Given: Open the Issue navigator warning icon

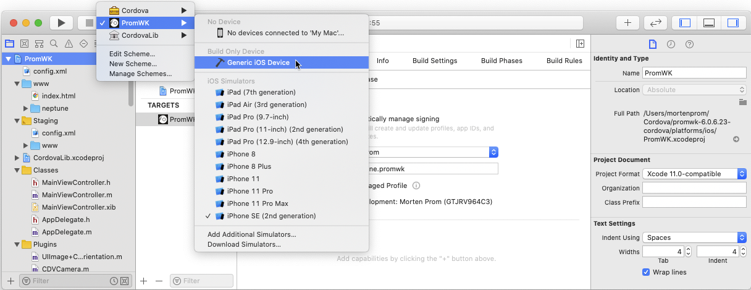Looking at the screenshot, I should point(69,43).
